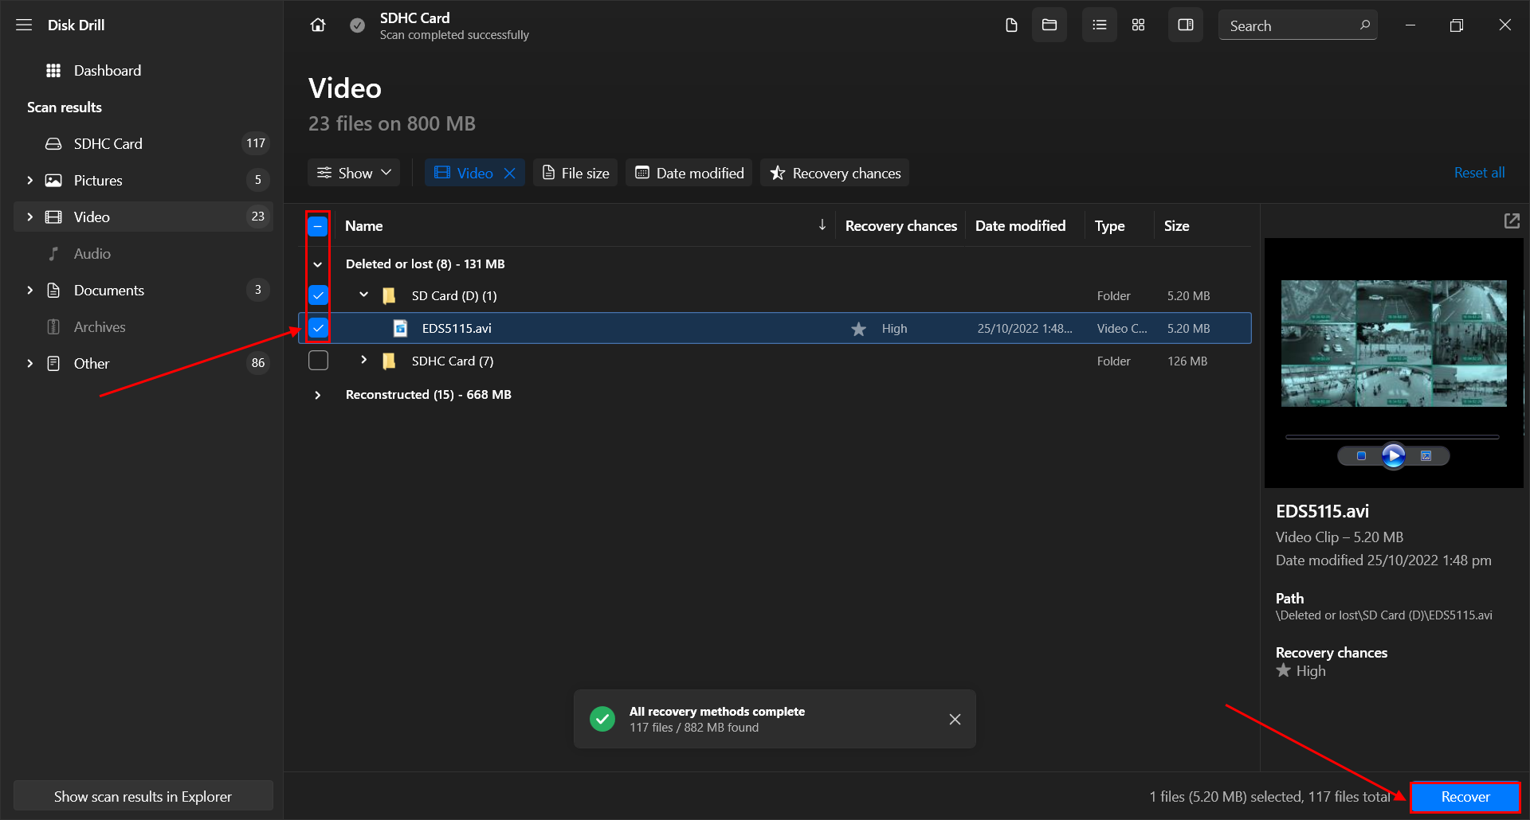Check the SDHC Card (7) folder checkbox

click(318, 361)
